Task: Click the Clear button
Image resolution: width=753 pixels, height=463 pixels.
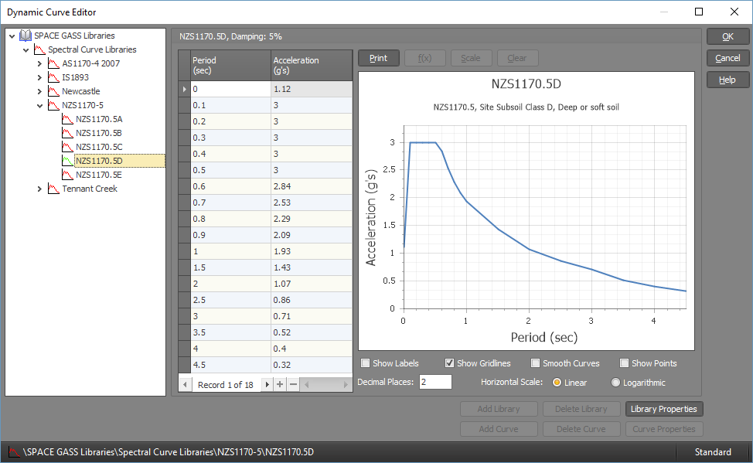Action: (x=517, y=58)
